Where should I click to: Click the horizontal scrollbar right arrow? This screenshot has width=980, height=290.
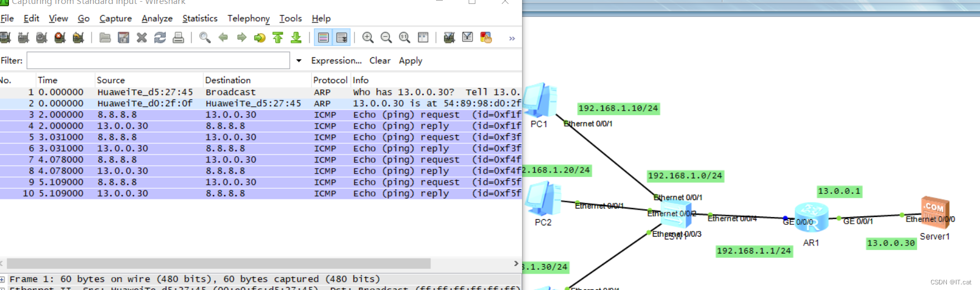[516, 264]
